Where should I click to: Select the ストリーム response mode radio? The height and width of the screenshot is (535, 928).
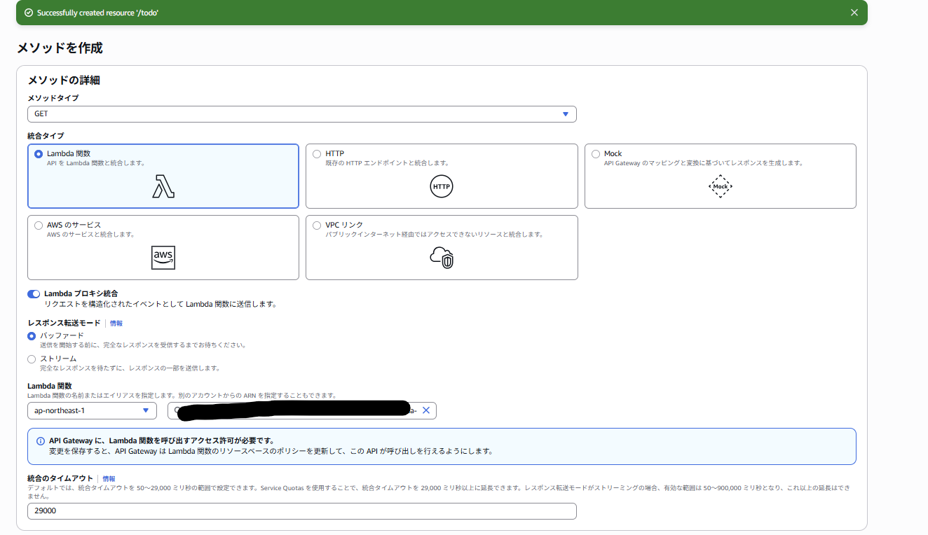coord(32,359)
